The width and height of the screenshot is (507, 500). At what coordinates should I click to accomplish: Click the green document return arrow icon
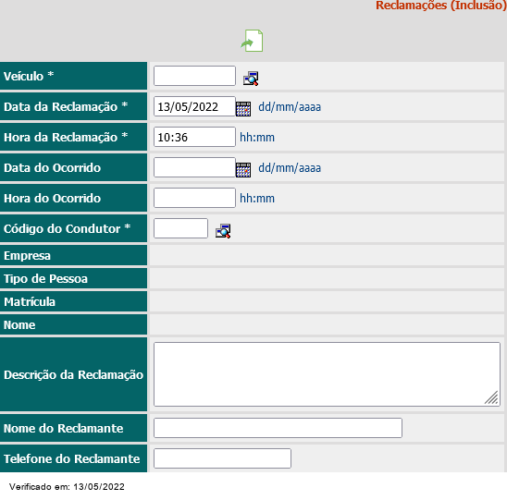tap(252, 41)
